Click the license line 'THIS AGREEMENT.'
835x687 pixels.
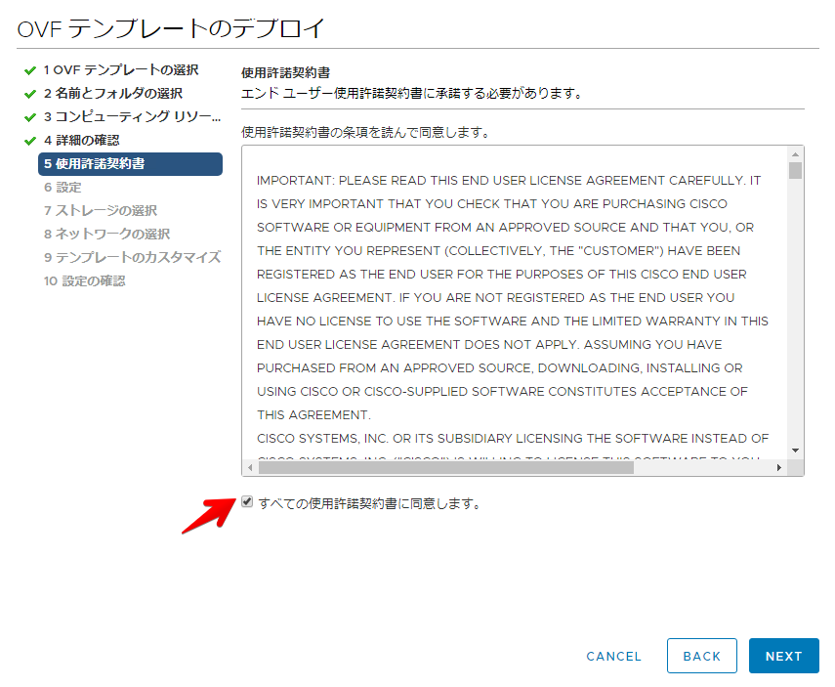pos(313,414)
